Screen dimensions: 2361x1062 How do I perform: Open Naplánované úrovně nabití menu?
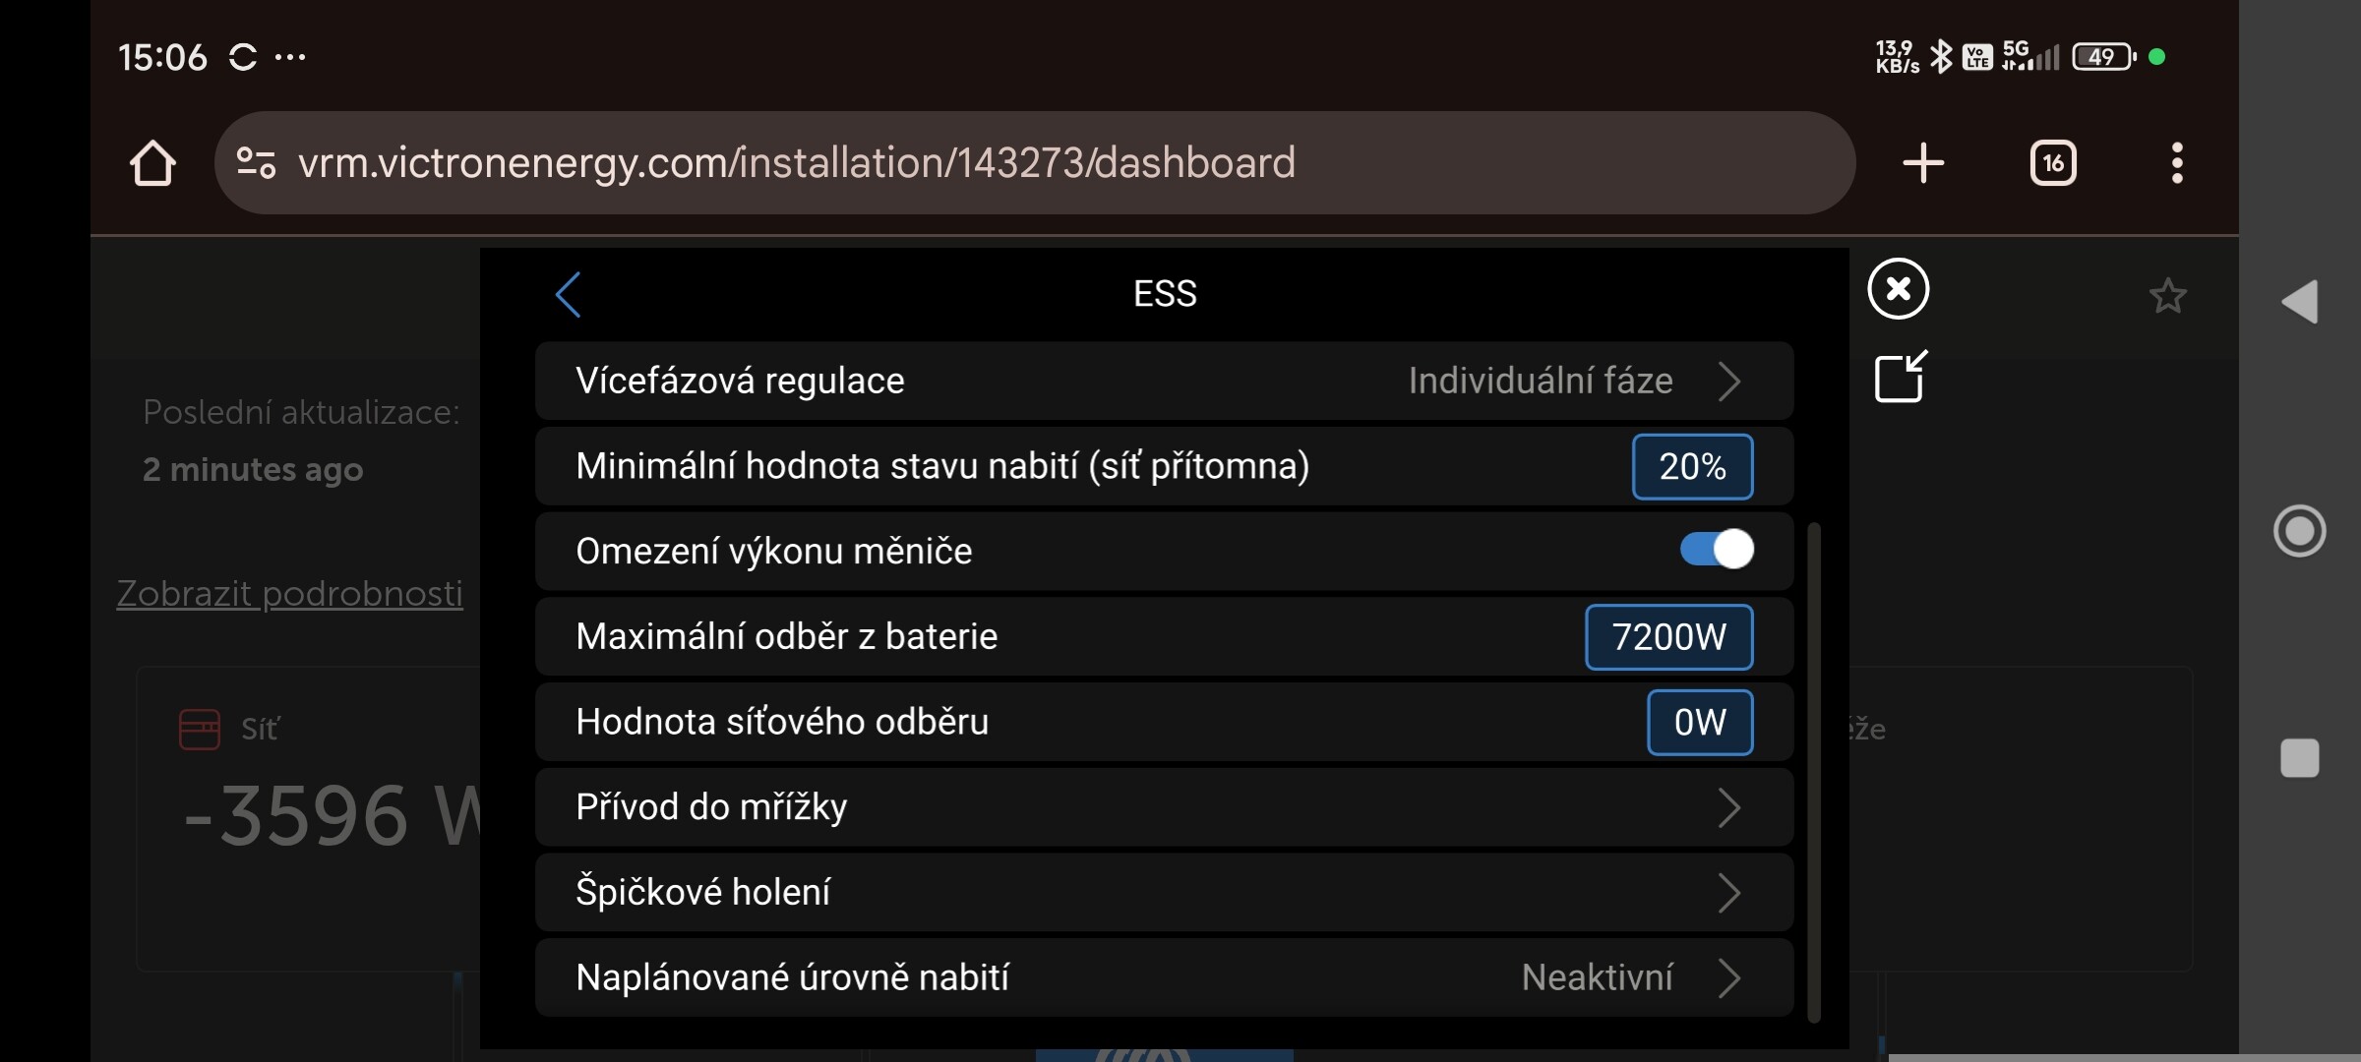coord(1164,977)
